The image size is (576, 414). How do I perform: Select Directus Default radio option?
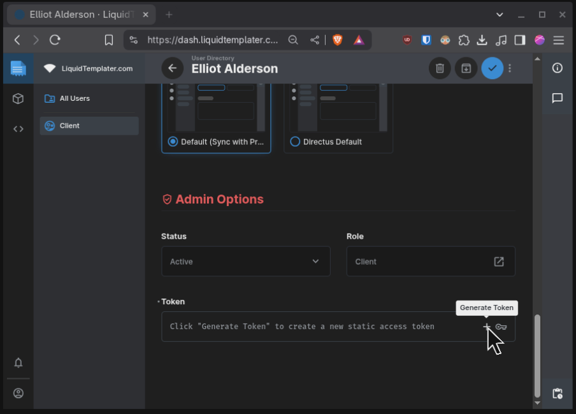coord(295,142)
